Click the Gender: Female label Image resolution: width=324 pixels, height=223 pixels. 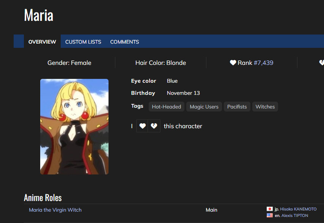(69, 63)
